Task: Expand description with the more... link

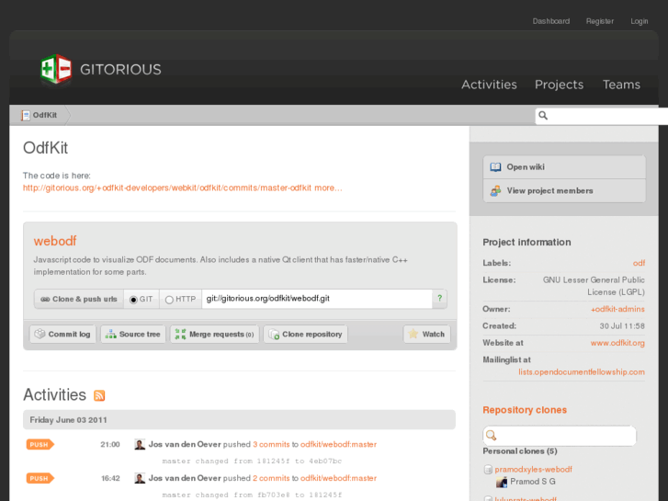Action: point(328,188)
